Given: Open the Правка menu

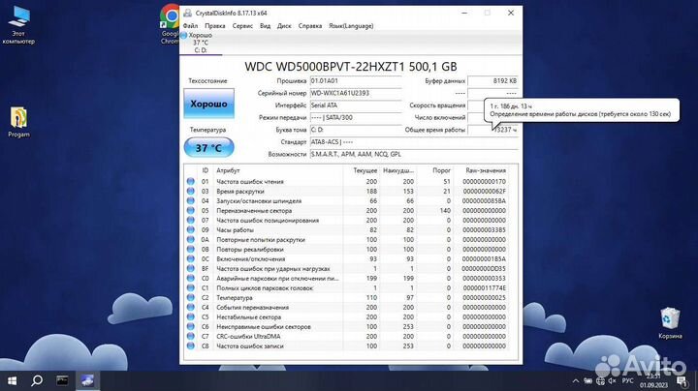Looking at the screenshot, I should [x=215, y=26].
